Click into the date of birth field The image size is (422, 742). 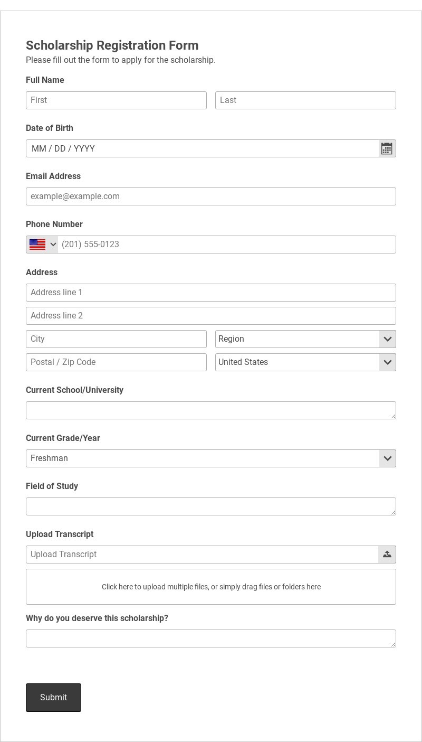[203, 148]
